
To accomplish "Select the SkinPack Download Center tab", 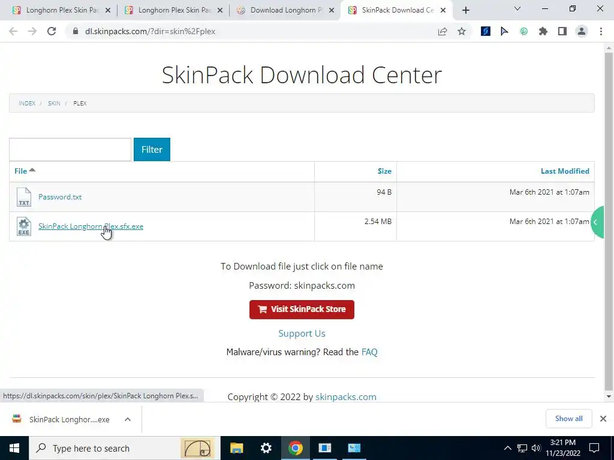I will click(397, 10).
